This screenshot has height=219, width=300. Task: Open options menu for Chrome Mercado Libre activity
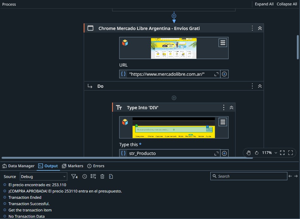(252, 28)
